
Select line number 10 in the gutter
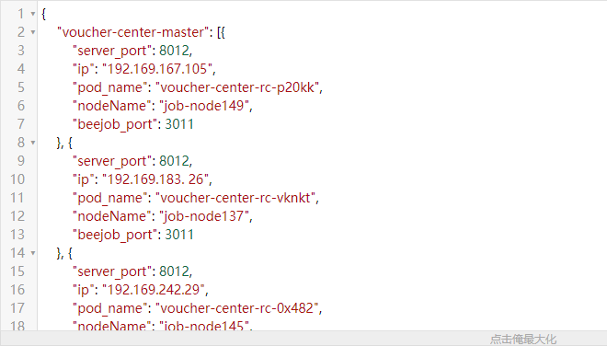(17, 179)
